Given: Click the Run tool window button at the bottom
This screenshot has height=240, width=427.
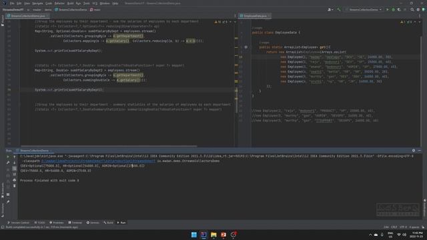Looking at the screenshot, I should tap(121, 223).
